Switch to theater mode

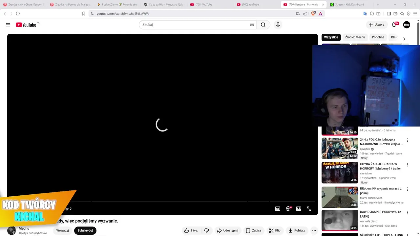(299, 209)
